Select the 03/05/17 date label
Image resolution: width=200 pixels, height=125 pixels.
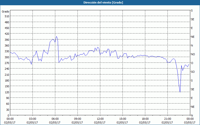(190, 122)
